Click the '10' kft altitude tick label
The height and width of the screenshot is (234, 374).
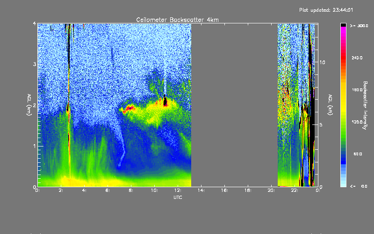pos(322,62)
